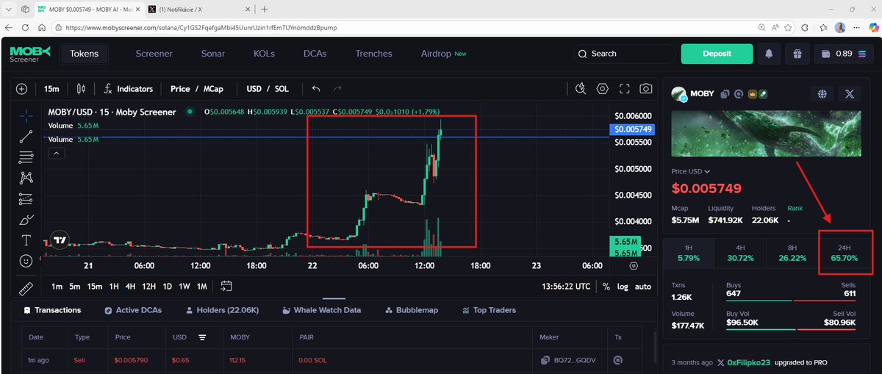Viewport: 882px width, 374px height.
Task: Open the gift rewards icon
Action: [796, 54]
